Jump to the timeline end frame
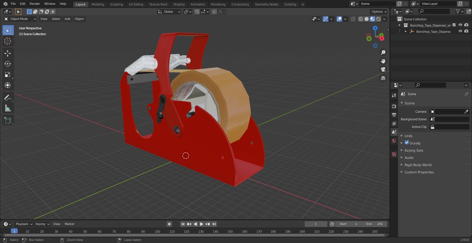Viewport: 472px width, 243px height. click(x=214, y=224)
